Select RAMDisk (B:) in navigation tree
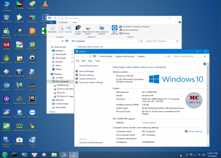 (61, 85)
